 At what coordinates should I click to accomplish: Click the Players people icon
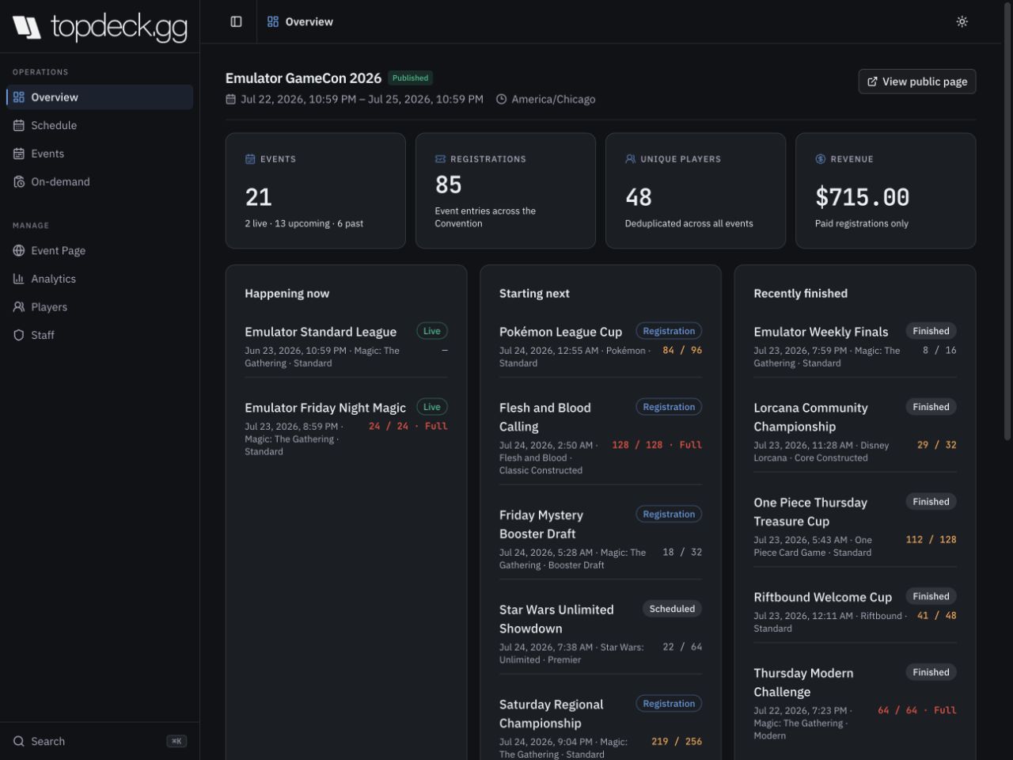point(19,306)
